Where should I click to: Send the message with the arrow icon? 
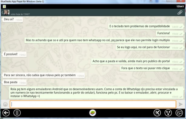181,104
